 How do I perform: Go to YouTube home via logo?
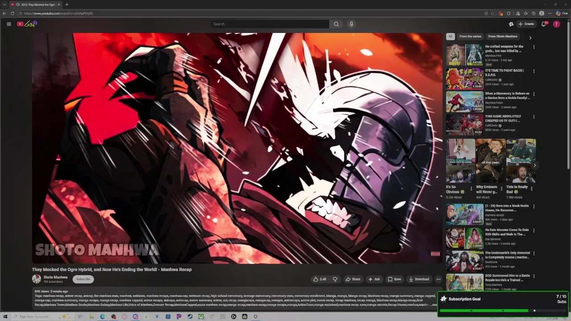coord(27,24)
